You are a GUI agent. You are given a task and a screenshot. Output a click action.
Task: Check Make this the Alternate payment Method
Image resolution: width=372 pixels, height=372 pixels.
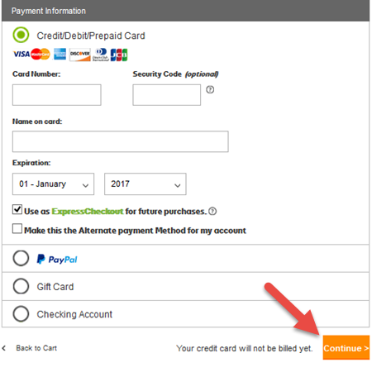point(17,229)
